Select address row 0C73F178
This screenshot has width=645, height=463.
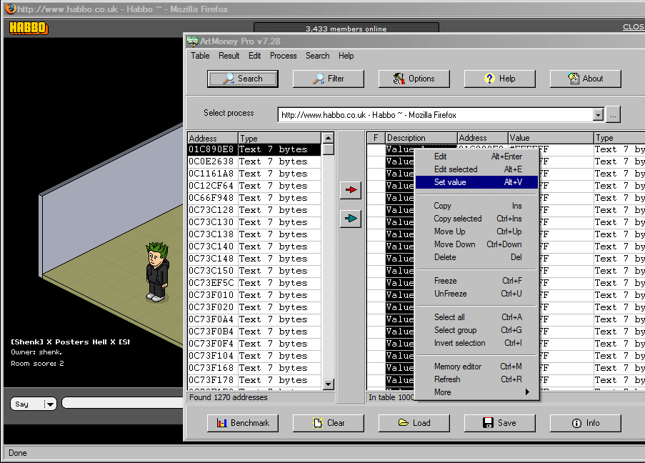[254, 380]
